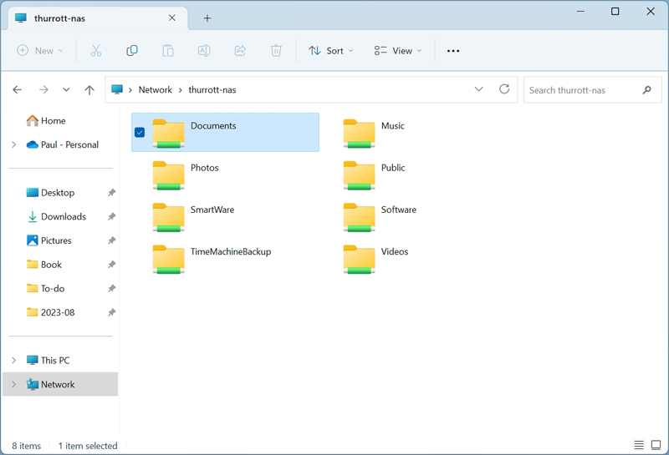The image size is (669, 455).
Task: Open a new tab with plus button
Action: (x=207, y=18)
